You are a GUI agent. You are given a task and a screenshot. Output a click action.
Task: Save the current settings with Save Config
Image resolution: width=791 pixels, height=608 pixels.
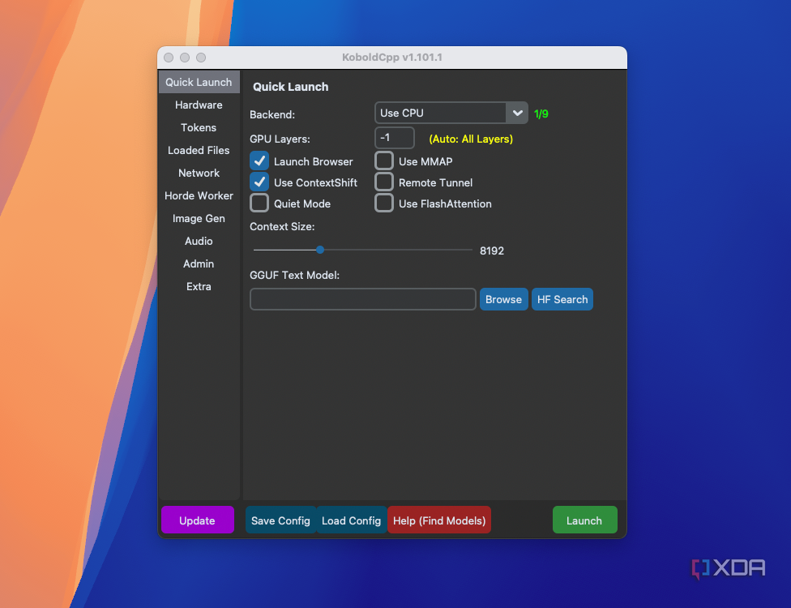[x=280, y=520]
